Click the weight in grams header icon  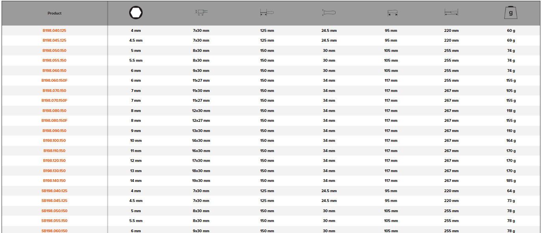(x=510, y=13)
